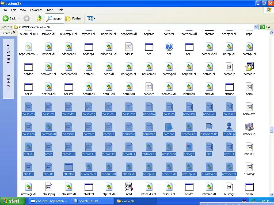
Task: Select the nusrmgr file icon
Action: click(x=229, y=187)
